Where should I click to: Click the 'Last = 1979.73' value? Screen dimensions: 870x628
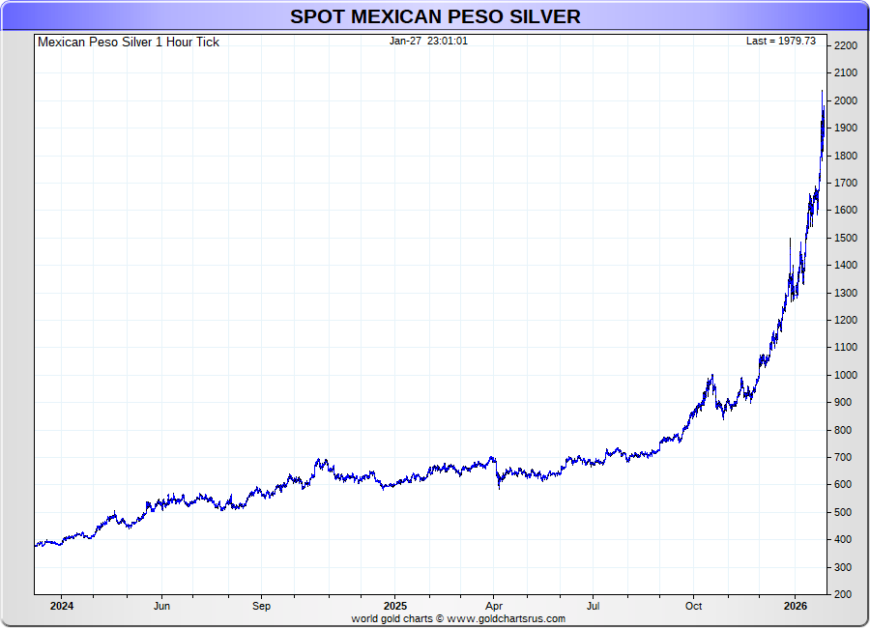click(x=781, y=41)
